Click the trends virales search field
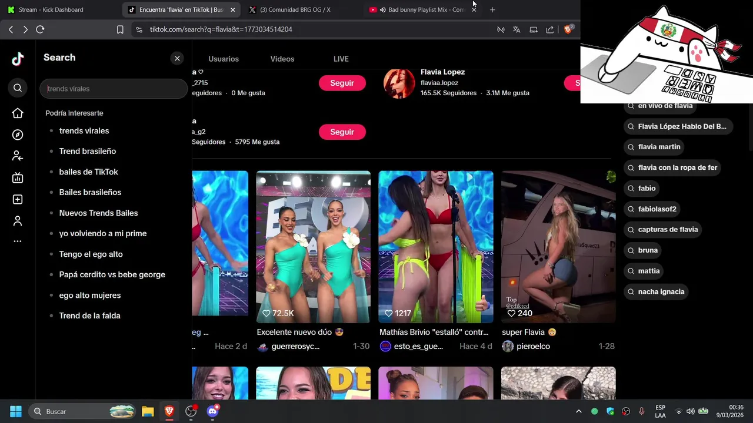 (x=114, y=89)
